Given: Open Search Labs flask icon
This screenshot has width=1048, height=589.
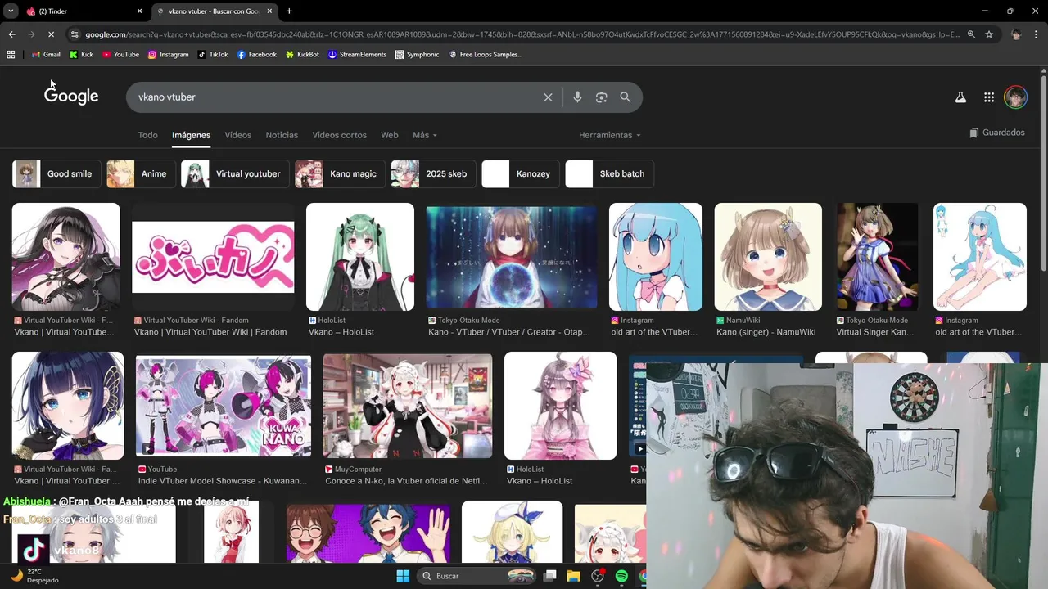Looking at the screenshot, I should (x=960, y=97).
